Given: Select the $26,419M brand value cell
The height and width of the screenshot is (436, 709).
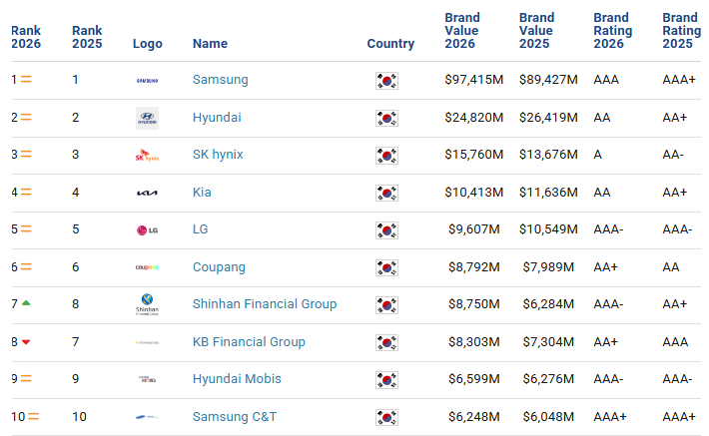Looking at the screenshot, I should (x=548, y=118).
